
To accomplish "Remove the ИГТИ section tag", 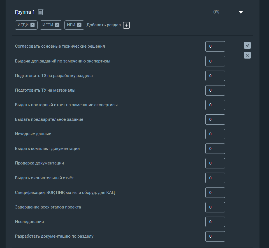I will point(57,25).
